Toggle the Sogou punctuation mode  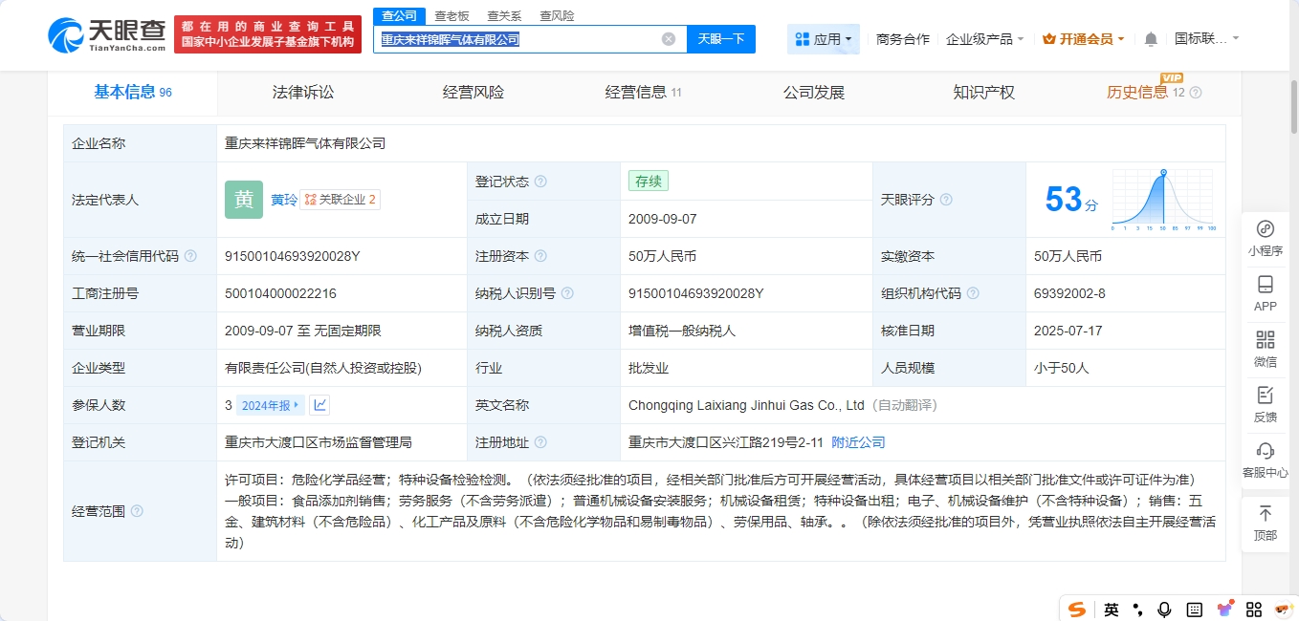(x=1137, y=610)
